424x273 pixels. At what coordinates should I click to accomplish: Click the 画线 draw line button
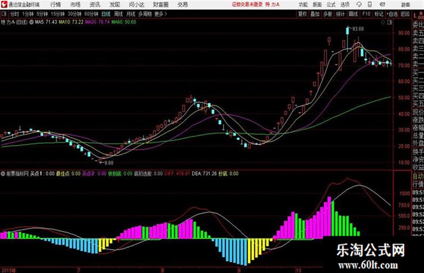coord(353,14)
